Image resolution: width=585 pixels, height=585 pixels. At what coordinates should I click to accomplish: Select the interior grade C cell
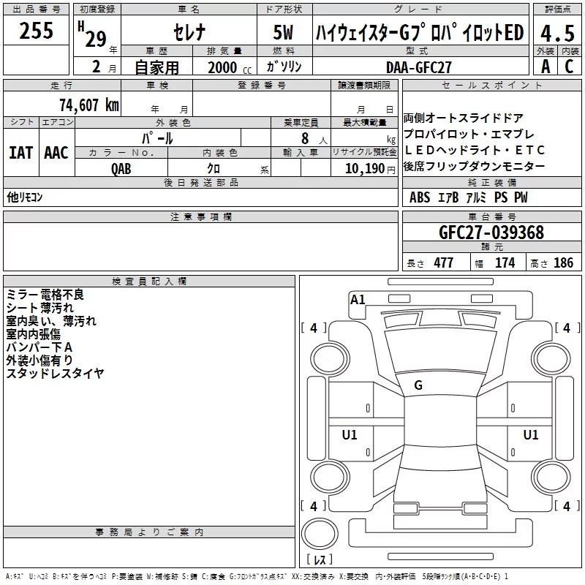(570, 67)
